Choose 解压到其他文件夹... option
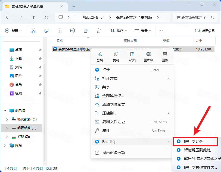The height and width of the screenshot is (172, 221). 197,167
